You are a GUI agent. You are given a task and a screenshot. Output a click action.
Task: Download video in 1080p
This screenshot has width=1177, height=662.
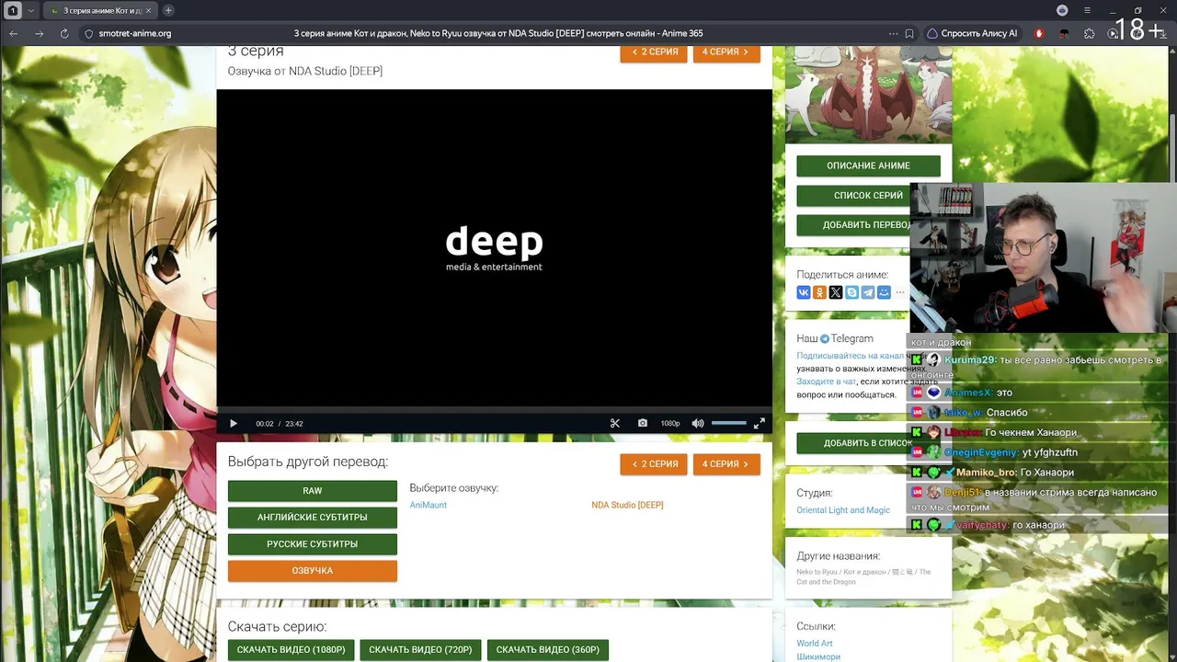(x=291, y=650)
